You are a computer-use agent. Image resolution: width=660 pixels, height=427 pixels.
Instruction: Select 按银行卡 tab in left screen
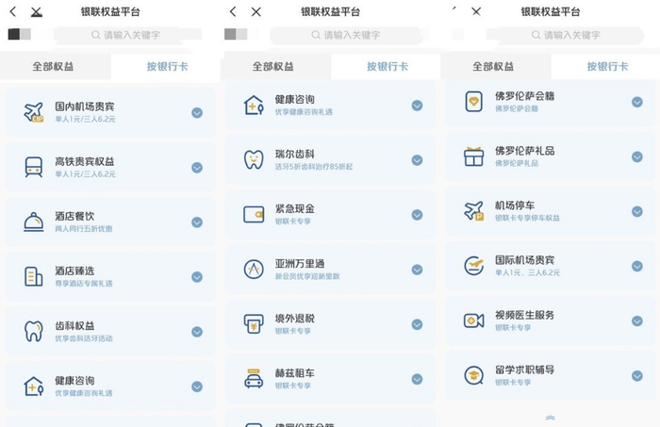(x=166, y=66)
